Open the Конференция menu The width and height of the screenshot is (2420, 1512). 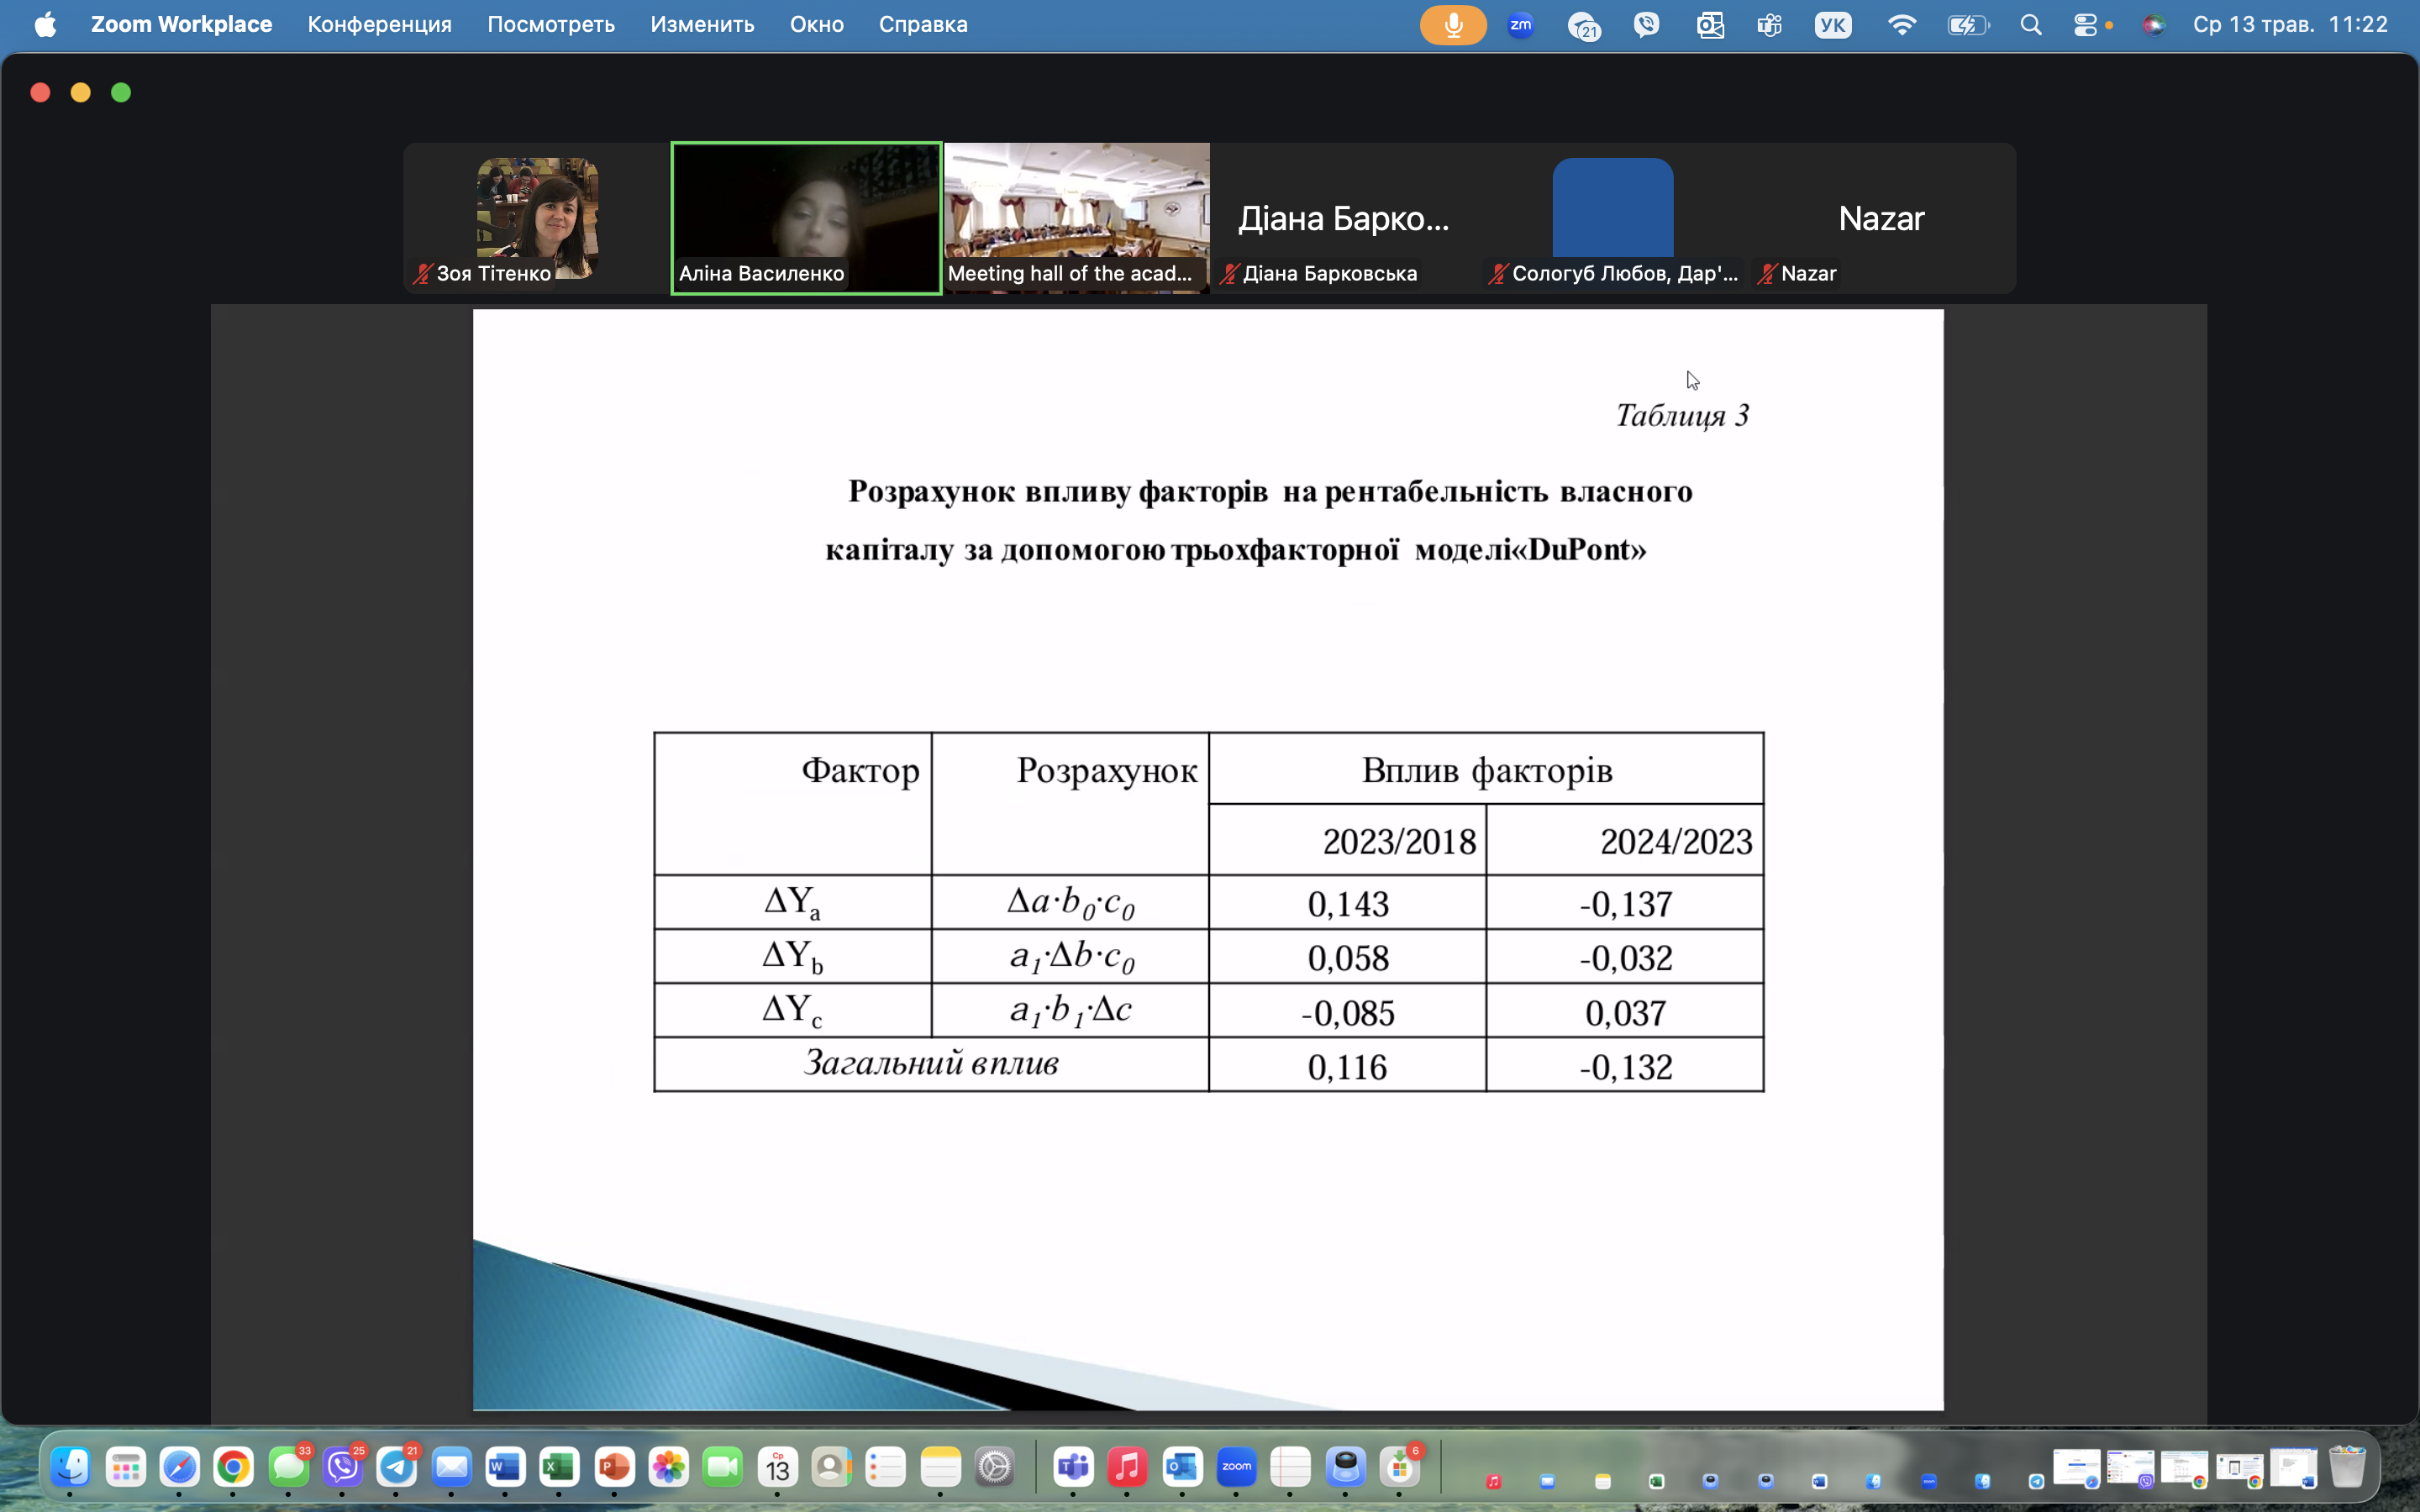379,25
